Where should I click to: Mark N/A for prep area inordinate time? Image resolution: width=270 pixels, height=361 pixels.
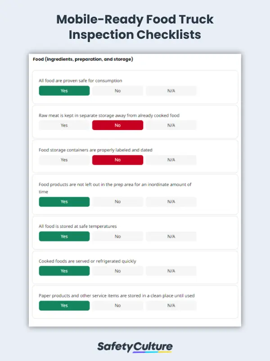171,202
